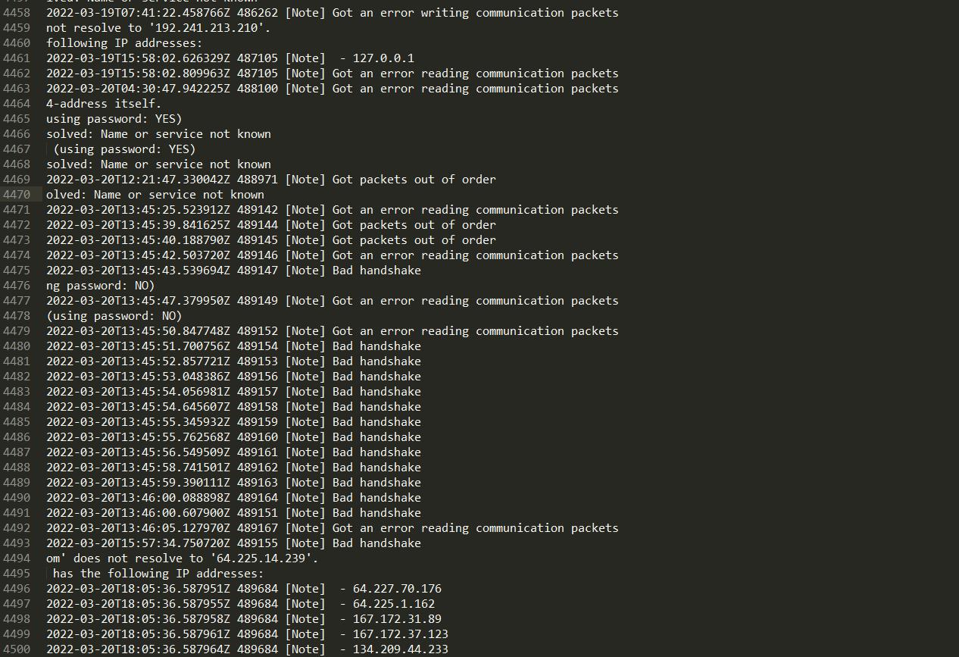This screenshot has width=959, height=657.
Task: Click 'has the following IP addresses:' line
Action: [158, 574]
